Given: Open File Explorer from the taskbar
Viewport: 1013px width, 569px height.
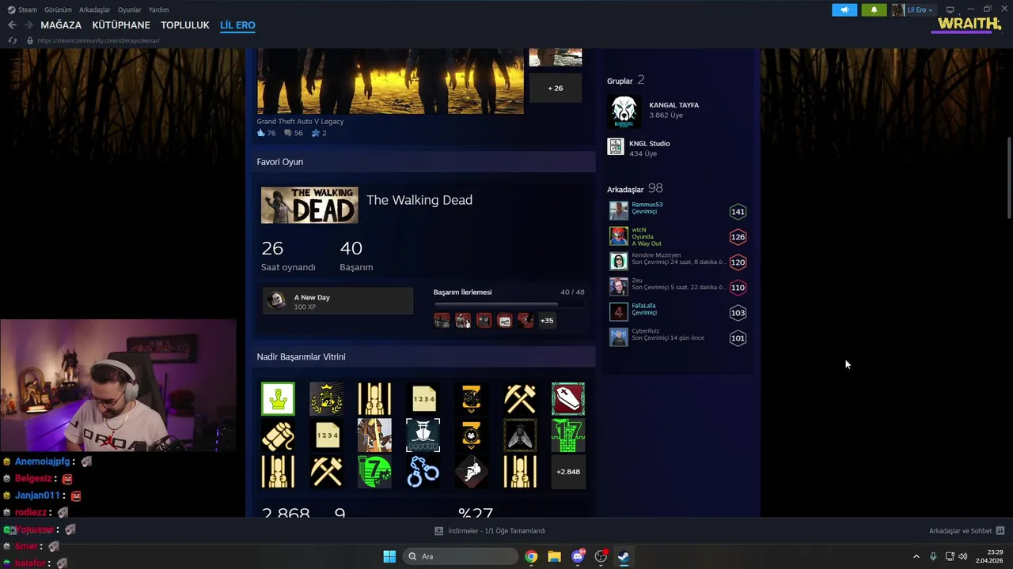Looking at the screenshot, I should click(x=554, y=556).
